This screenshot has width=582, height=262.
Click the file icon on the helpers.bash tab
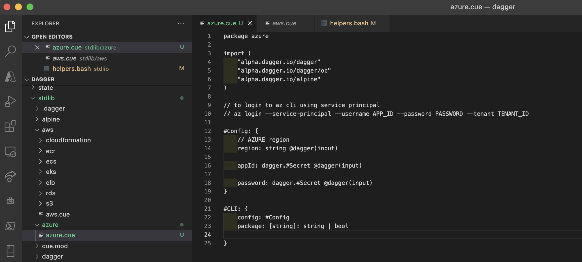[x=324, y=23]
